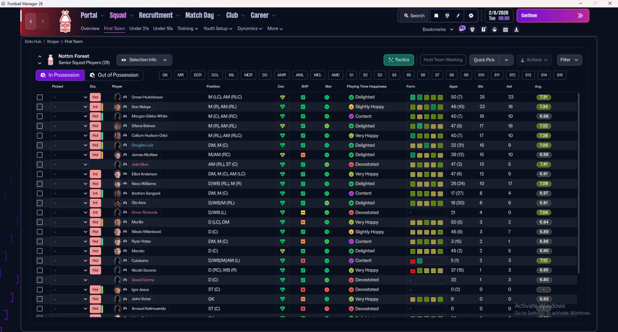Check the box next to Murillo
The image size is (618, 332).
[x=40, y=222]
